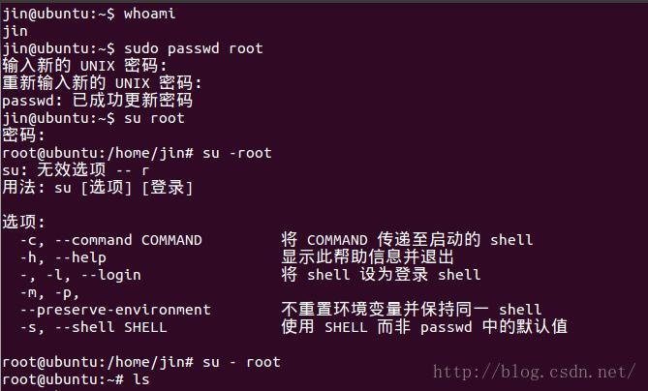Screen dimensions: 648x391
Task: Click the "-, -l, --login" option text
Action: (80, 275)
